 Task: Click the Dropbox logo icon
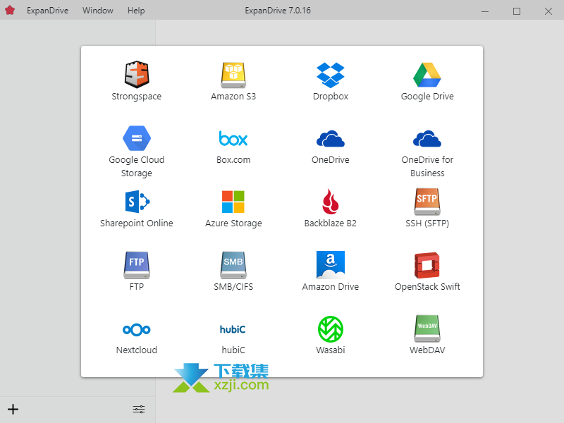330,75
